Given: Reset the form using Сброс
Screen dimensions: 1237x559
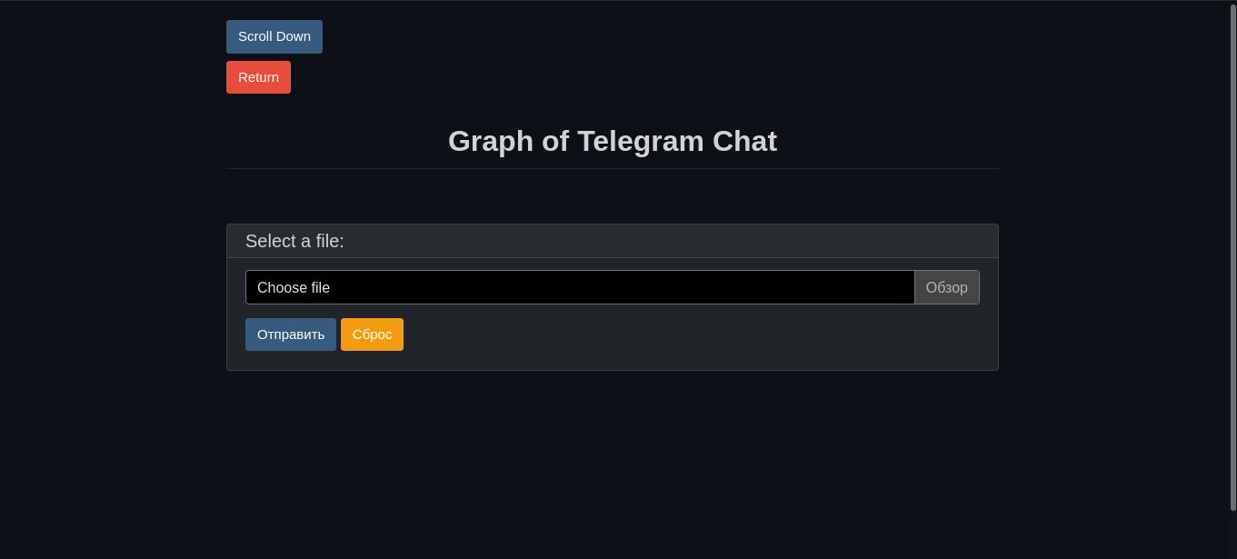Looking at the screenshot, I should pos(372,334).
